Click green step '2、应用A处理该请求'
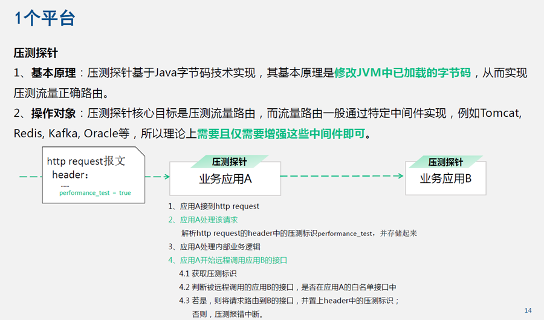This screenshot has height=320, width=544. (203, 220)
